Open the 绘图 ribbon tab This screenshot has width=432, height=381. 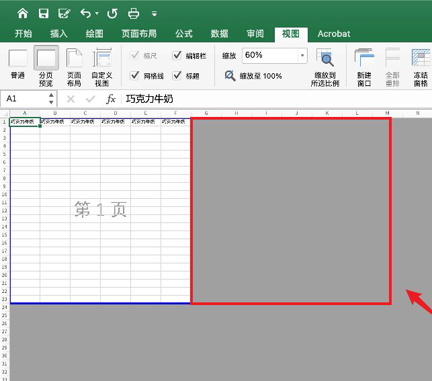click(x=95, y=34)
